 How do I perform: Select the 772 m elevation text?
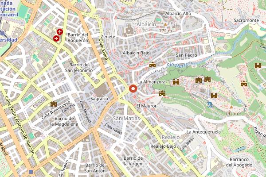tap(165, 31)
